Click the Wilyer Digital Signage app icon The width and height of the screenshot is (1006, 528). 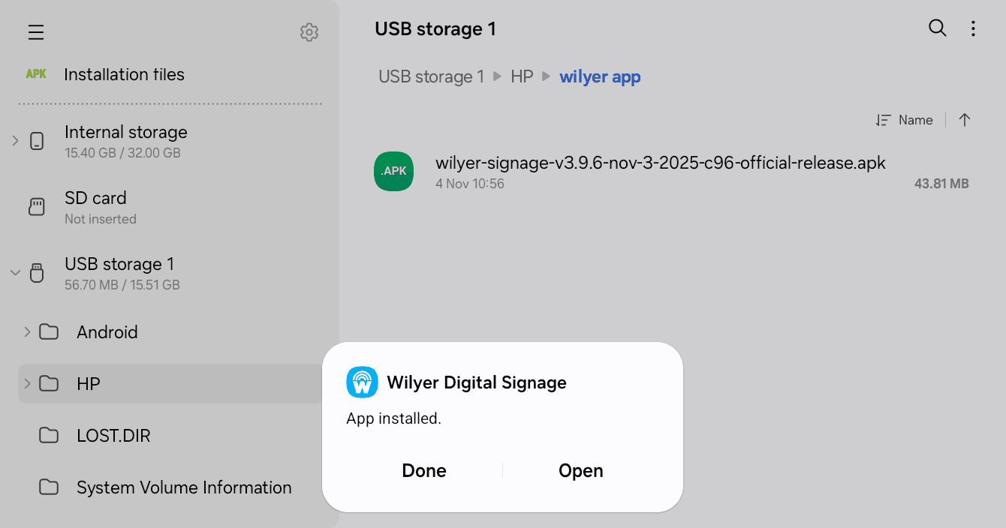coord(362,382)
